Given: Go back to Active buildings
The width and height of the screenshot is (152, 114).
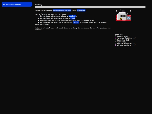Looking at the screenshot, I should click(17, 4).
